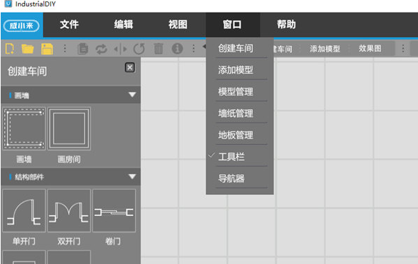The image size is (418, 264).
Task: Click the 窗口 menu header
Action: coord(233,24)
